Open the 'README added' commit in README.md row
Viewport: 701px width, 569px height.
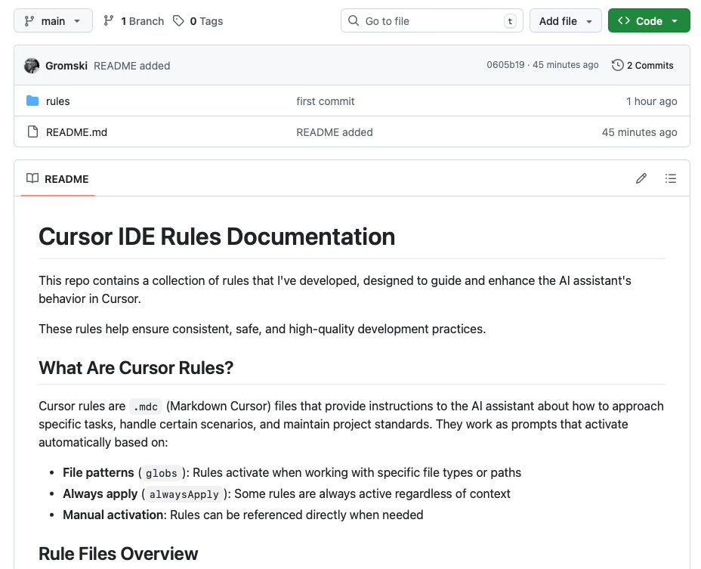coord(335,132)
